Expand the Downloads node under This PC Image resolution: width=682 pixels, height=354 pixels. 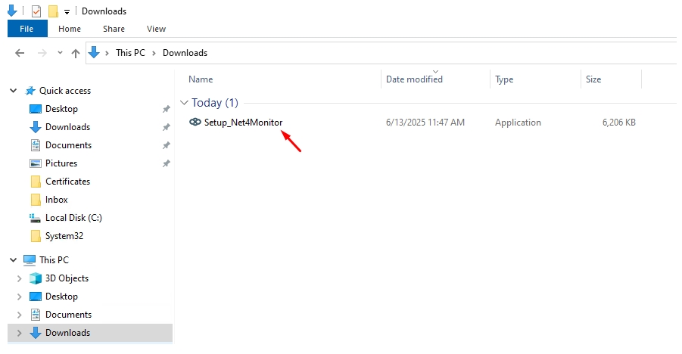pos(19,333)
